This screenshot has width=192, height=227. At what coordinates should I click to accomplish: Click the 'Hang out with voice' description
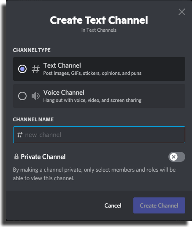[x=92, y=100]
